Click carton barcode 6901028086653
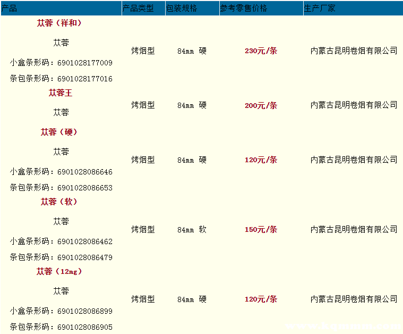 click(85, 188)
